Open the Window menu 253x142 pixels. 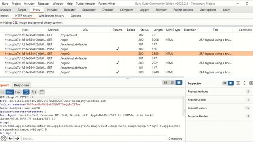tap(58, 4)
